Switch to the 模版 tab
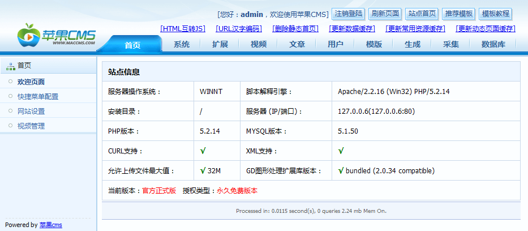The width and height of the screenshot is (528, 231). pos(374,44)
